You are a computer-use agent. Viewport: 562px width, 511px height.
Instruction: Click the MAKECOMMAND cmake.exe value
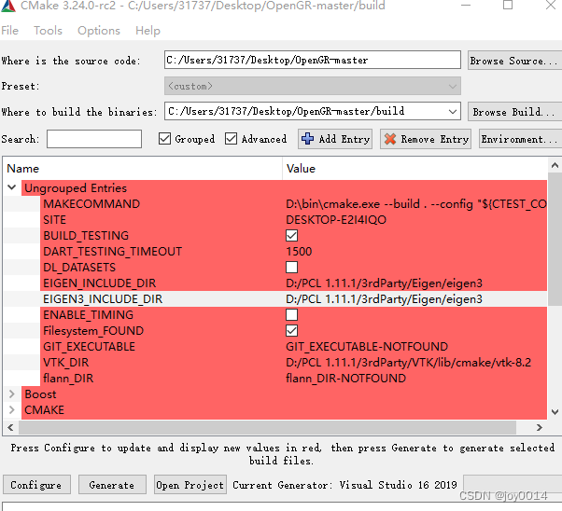click(416, 204)
